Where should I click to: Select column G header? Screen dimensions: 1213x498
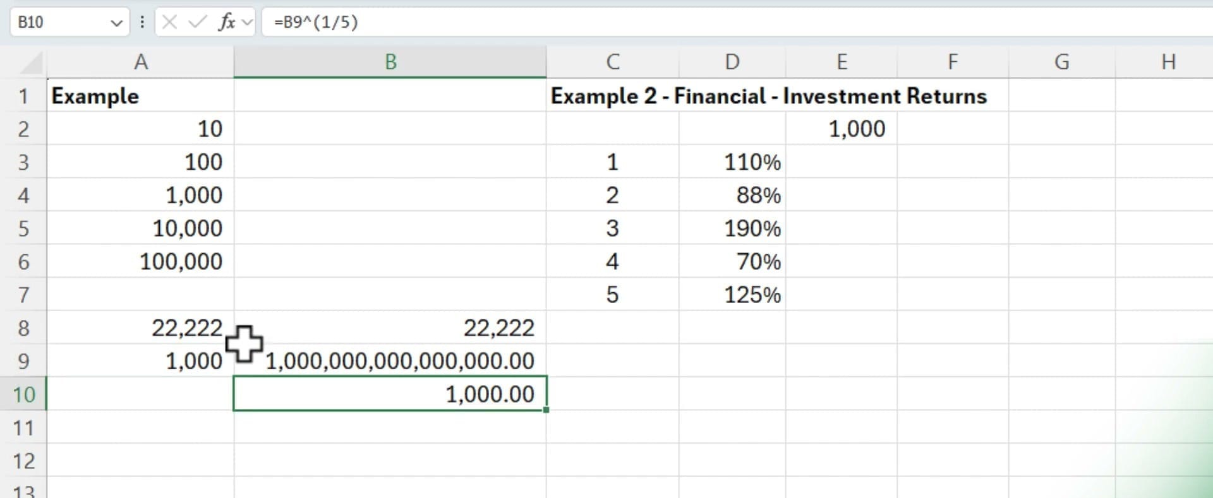[x=1062, y=62]
